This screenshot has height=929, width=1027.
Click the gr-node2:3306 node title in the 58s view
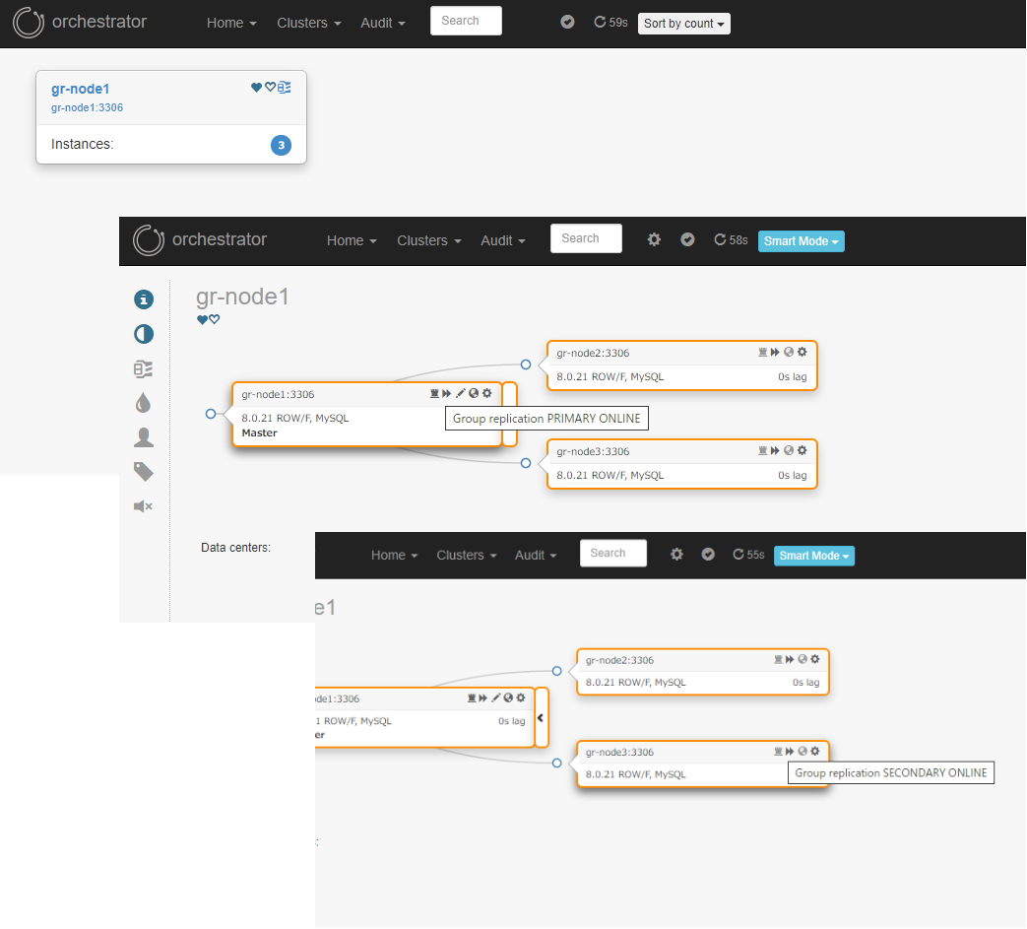pyautogui.click(x=593, y=353)
